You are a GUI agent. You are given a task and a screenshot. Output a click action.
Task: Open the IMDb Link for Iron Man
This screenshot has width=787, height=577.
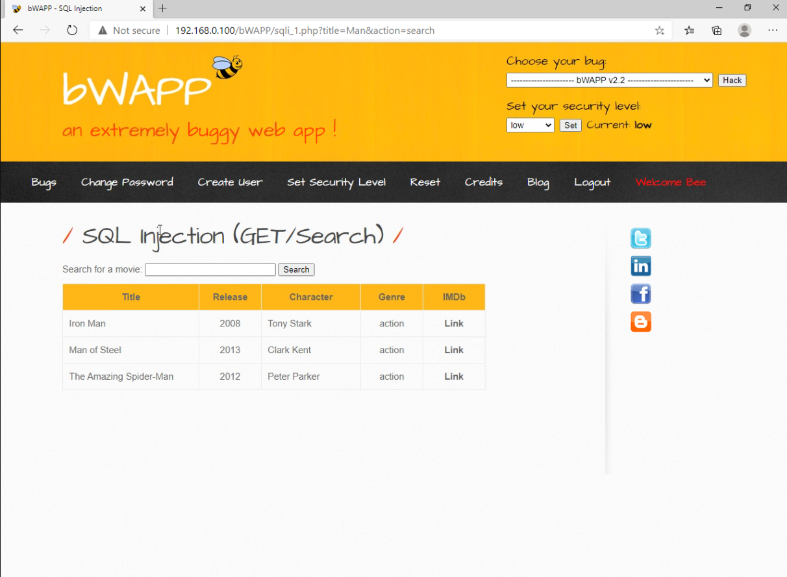(454, 323)
